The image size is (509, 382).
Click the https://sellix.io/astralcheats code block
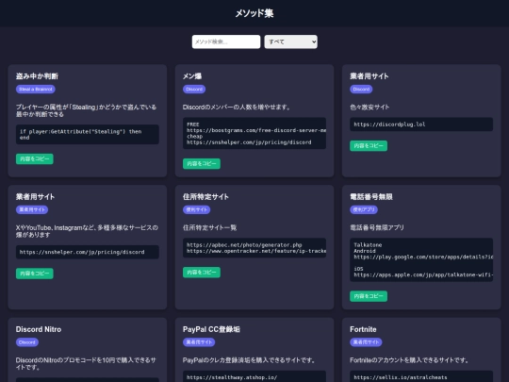click(x=421, y=376)
